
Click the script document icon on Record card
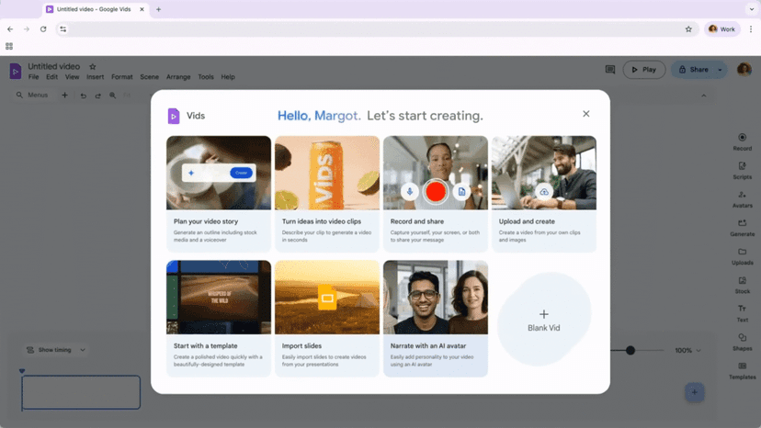[461, 191]
